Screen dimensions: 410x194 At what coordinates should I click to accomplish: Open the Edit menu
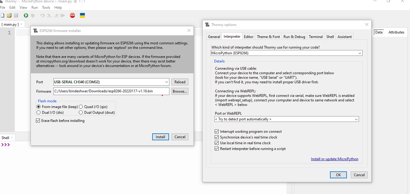[x=12, y=7]
